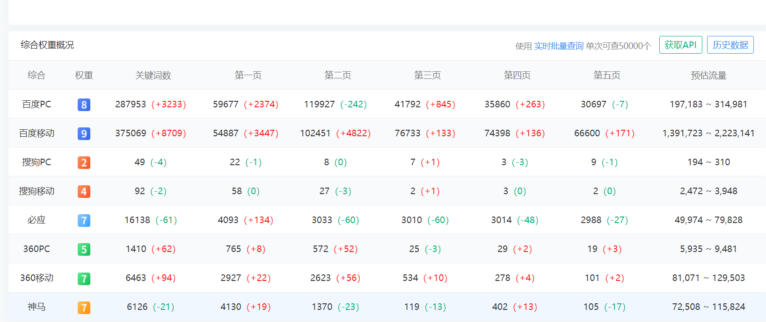
Task: Select the 神马 row label
Action: (36, 307)
